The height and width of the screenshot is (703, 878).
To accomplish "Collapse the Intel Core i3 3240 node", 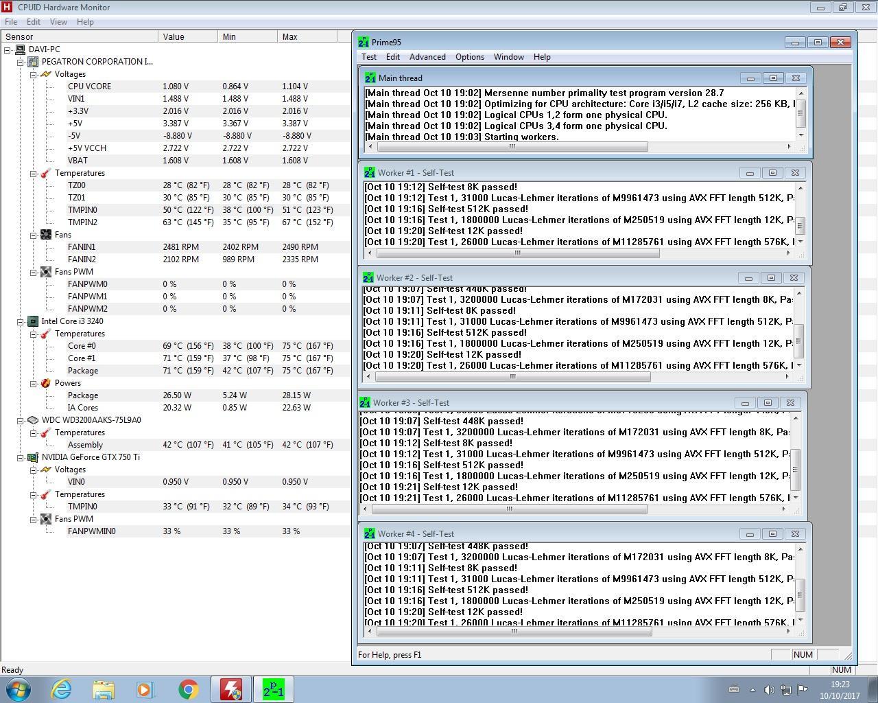I will (x=21, y=321).
